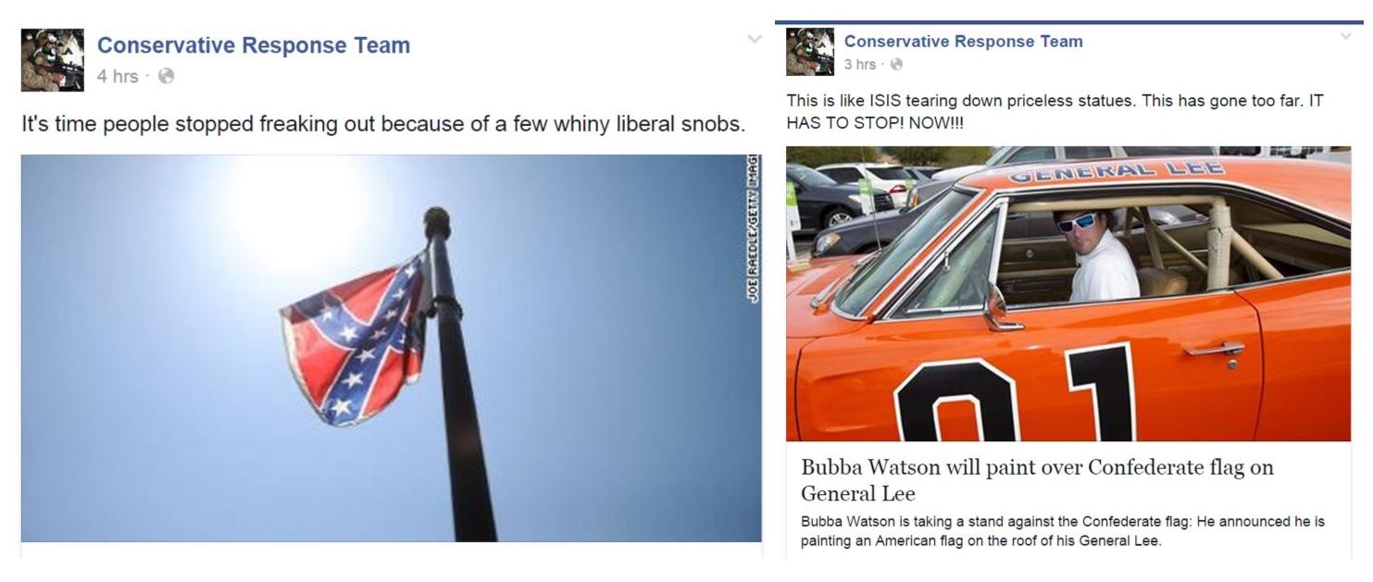The width and height of the screenshot is (1373, 582).
Task: Open the right post's profile picture
Action: pos(810,52)
